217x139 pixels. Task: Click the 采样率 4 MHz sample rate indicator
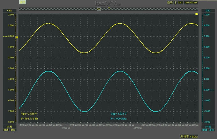[x=189, y=136]
